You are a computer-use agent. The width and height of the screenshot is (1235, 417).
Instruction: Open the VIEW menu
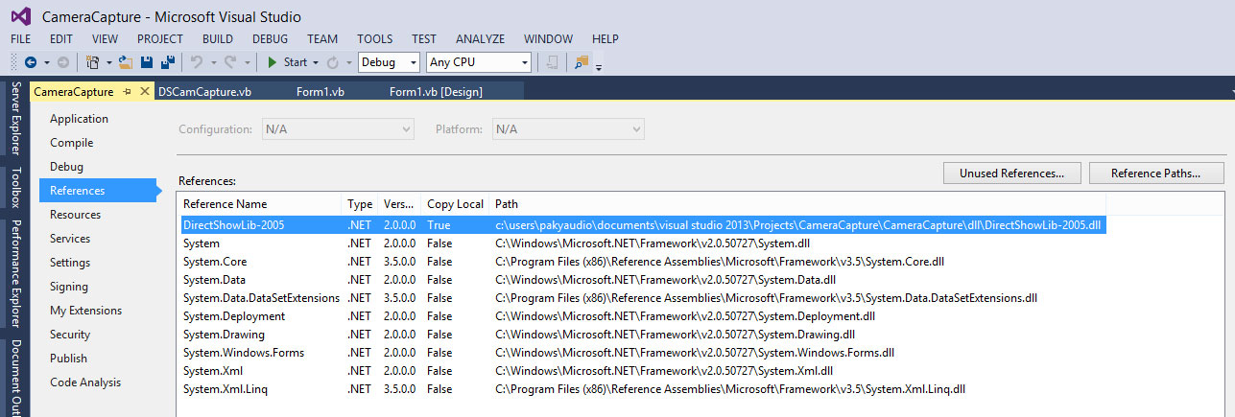point(106,39)
